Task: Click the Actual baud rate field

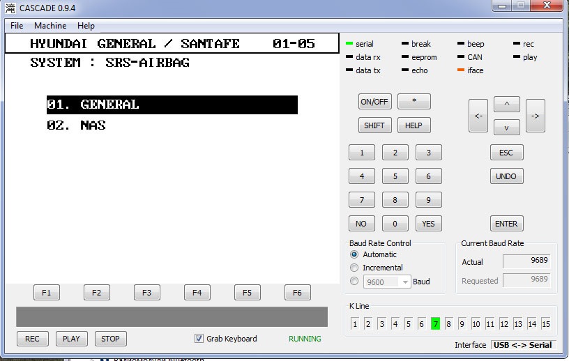Action: [x=526, y=261]
